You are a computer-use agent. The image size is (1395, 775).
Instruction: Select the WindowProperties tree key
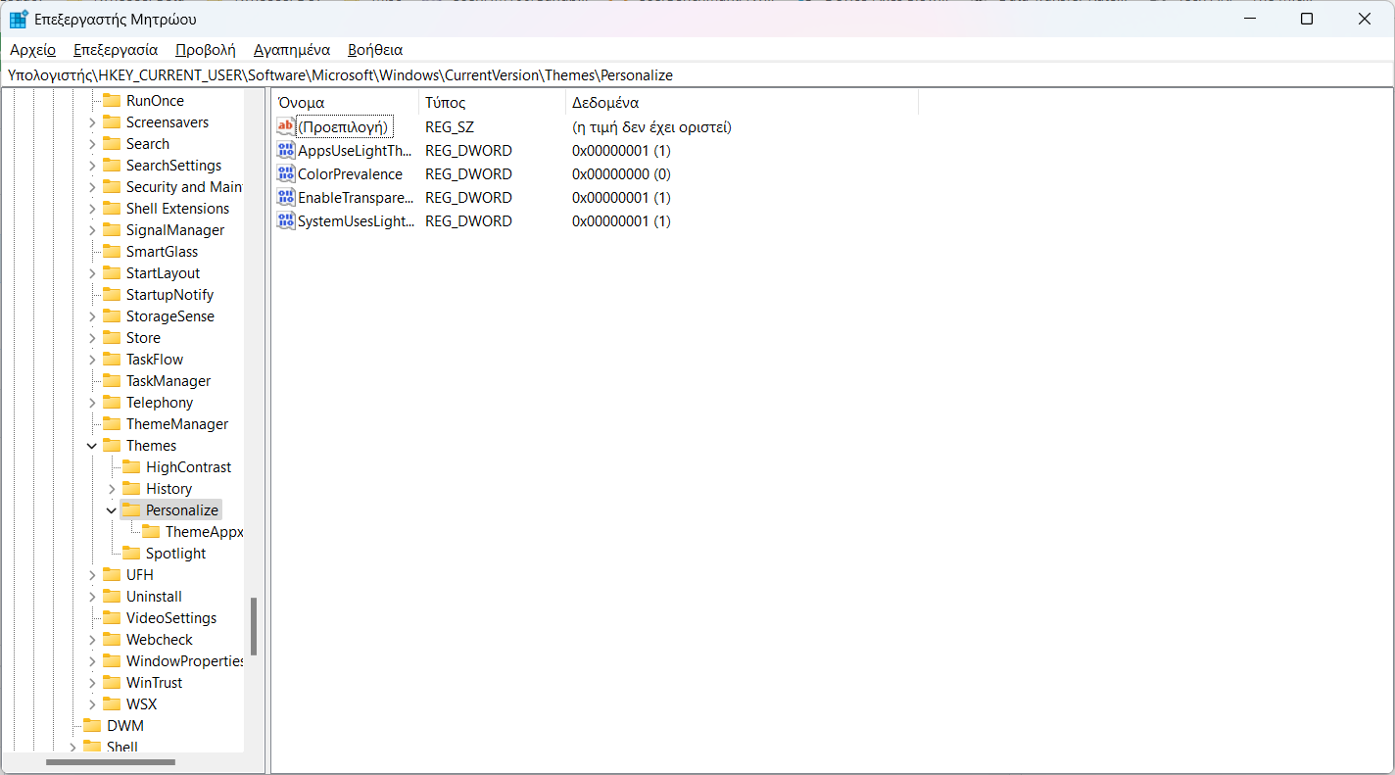coord(184,660)
